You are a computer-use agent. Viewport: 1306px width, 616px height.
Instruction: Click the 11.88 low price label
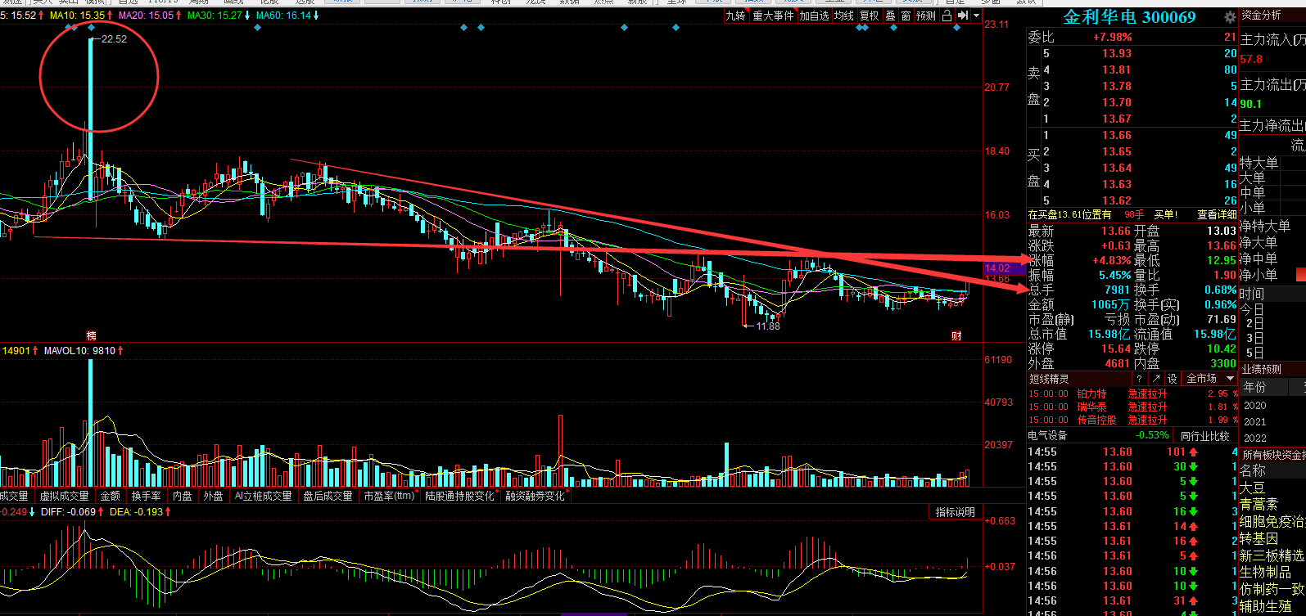point(768,326)
